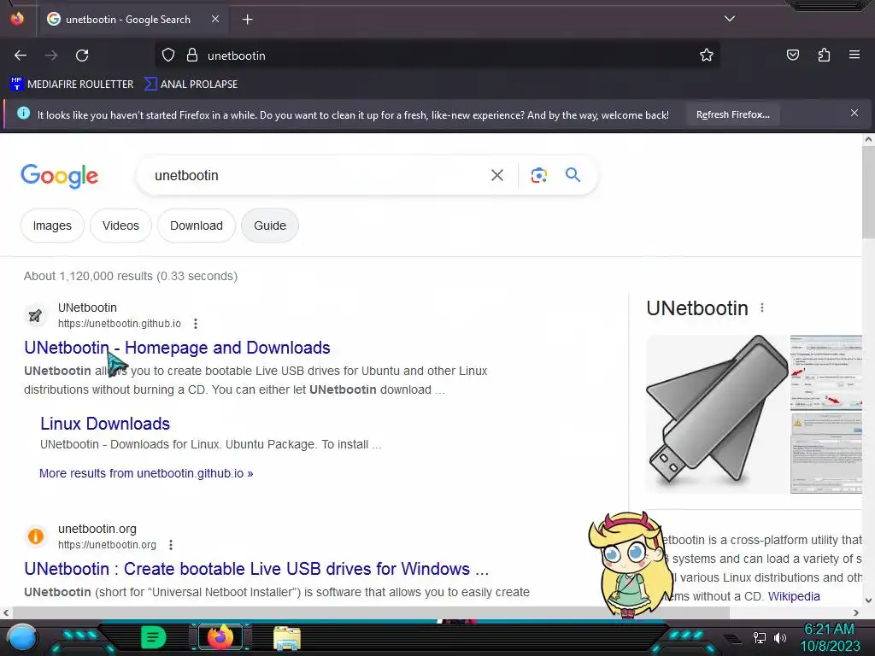Switch to Images results
Viewport: 875px width, 656px height.
point(52,225)
